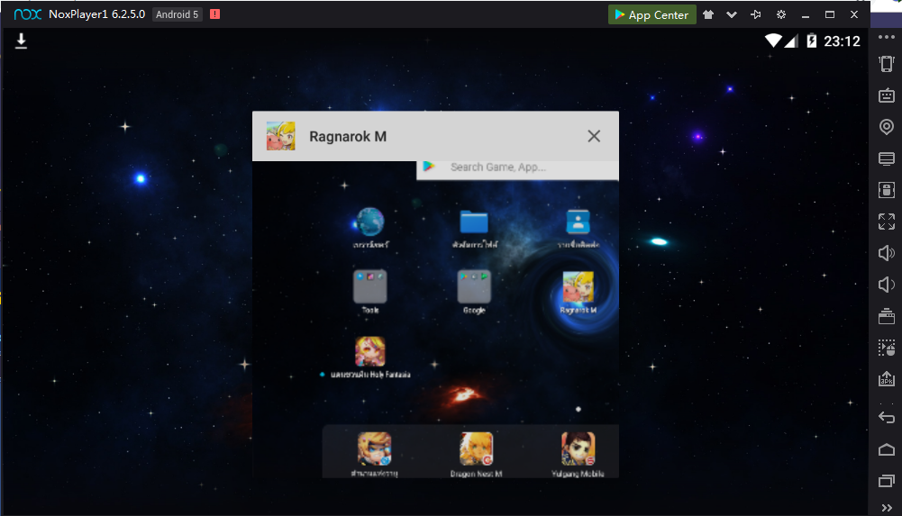This screenshot has height=516, width=902.
Task: Open the three-dots more menu in sidebar
Action: [887, 37]
